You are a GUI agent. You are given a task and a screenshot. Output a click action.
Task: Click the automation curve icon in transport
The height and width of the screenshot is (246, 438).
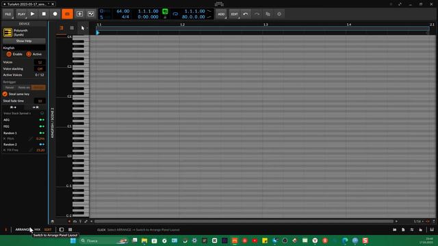(x=91, y=14)
